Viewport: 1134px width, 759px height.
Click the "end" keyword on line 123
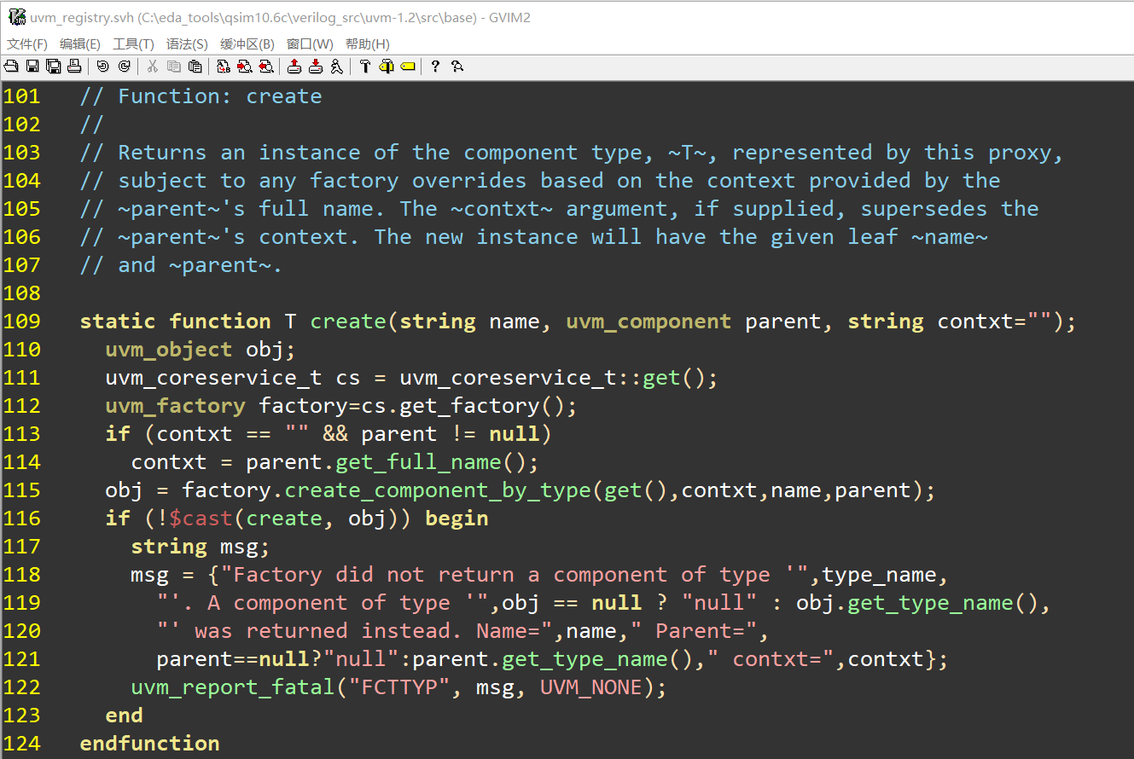124,716
